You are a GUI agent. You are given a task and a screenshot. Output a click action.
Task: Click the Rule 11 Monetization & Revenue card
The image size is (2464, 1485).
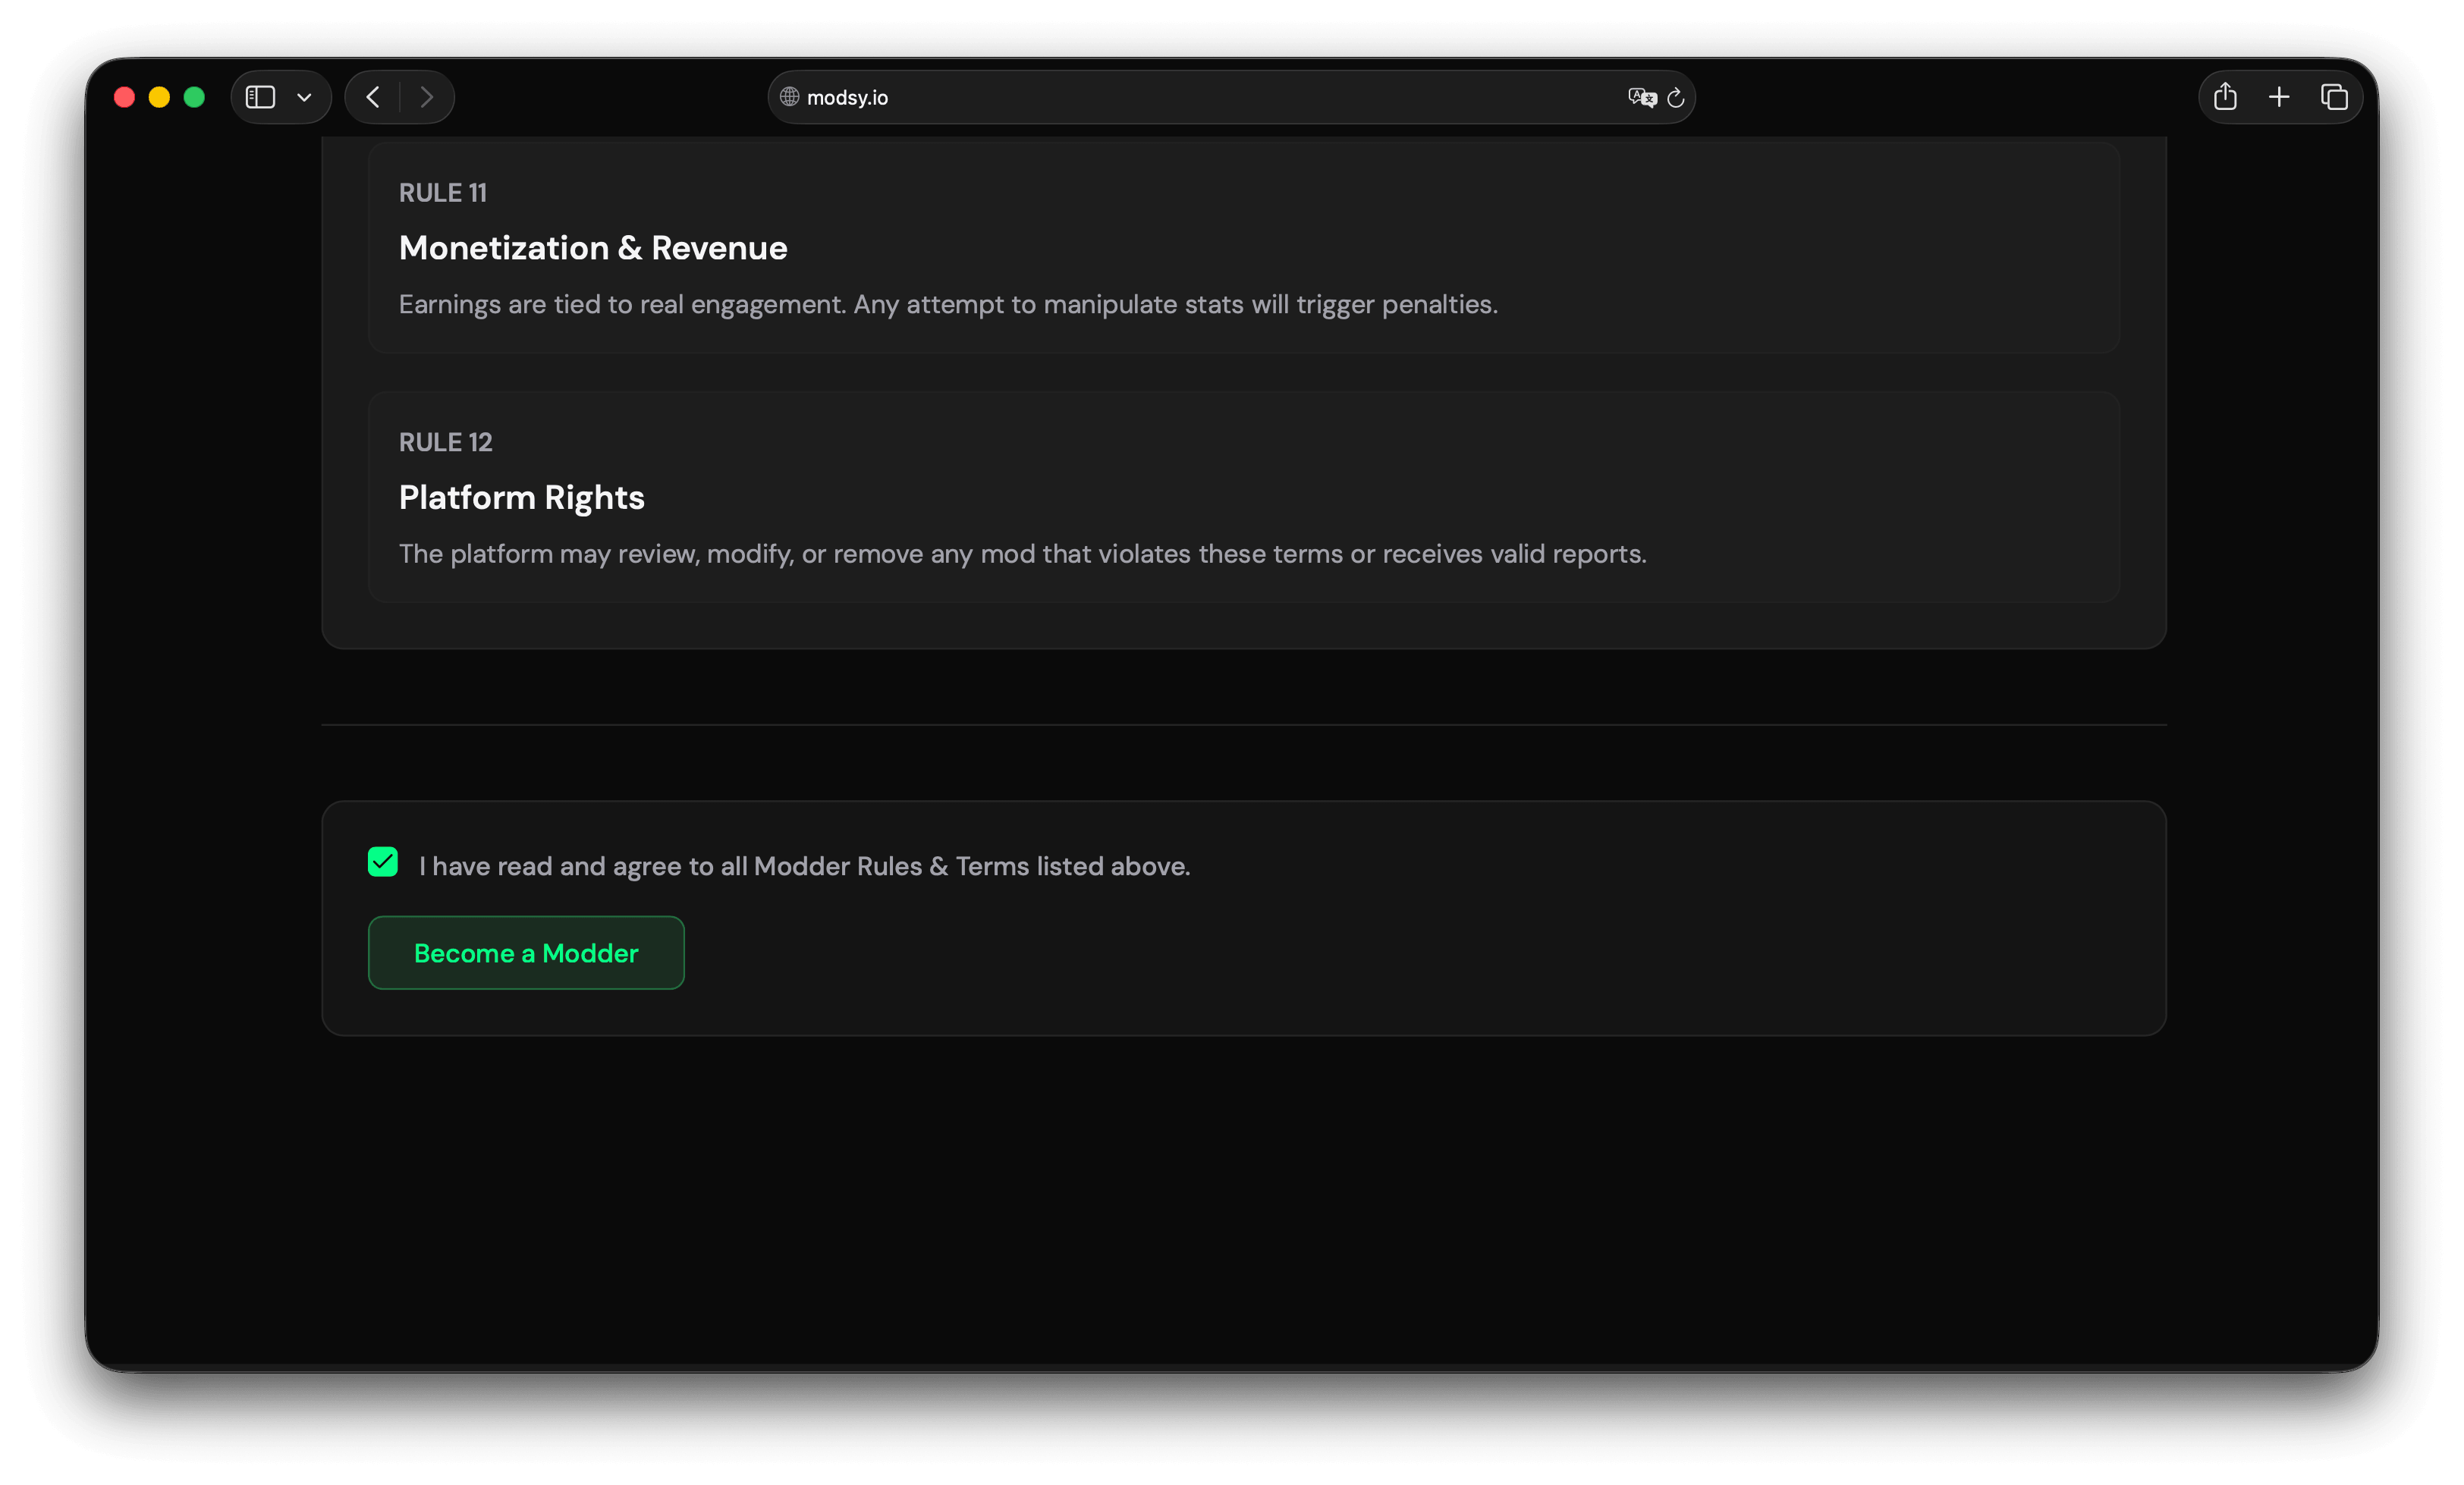(x=1243, y=248)
